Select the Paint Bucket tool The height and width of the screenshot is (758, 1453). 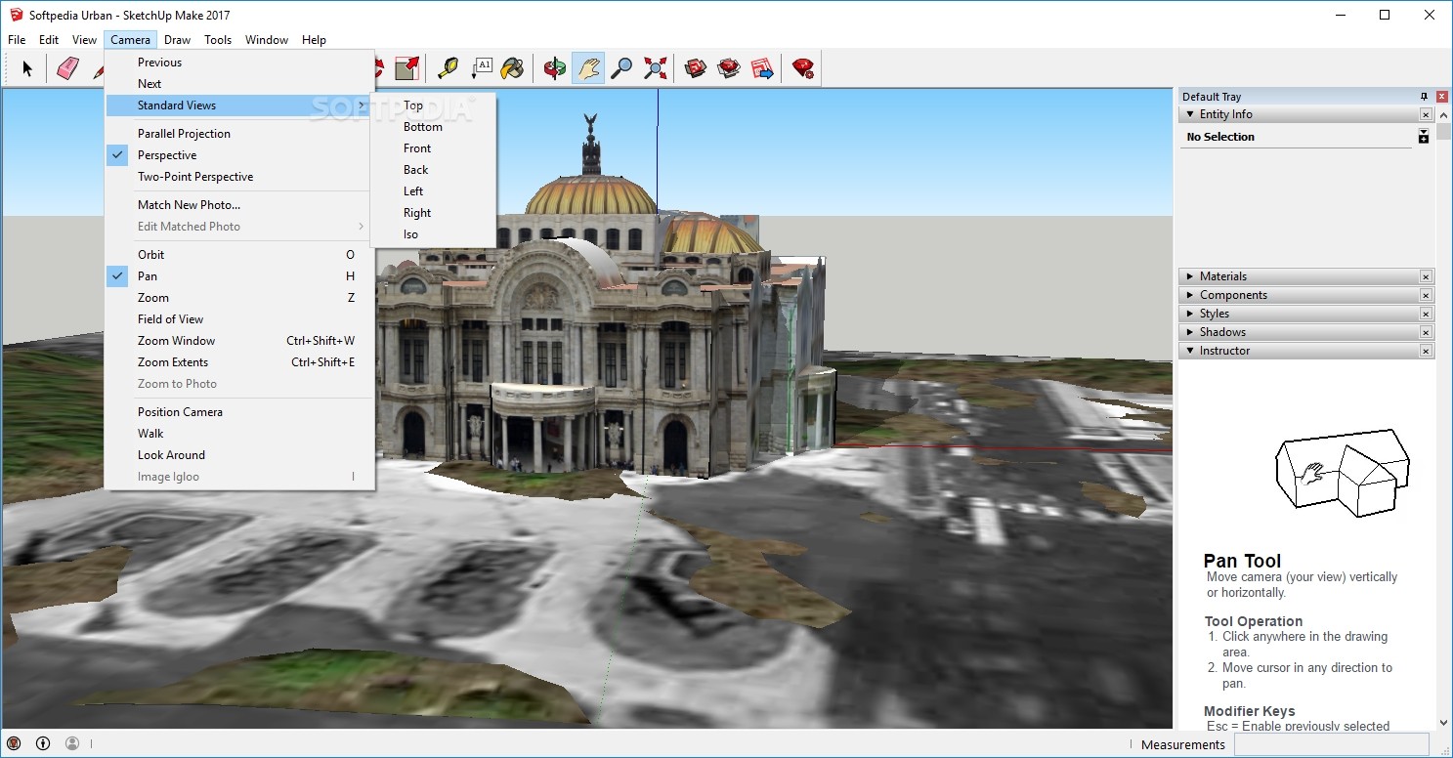(x=512, y=68)
